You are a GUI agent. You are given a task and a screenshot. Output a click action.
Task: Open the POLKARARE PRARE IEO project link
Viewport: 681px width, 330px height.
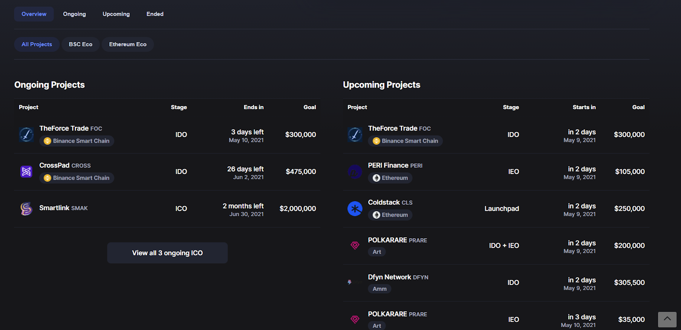coord(398,314)
